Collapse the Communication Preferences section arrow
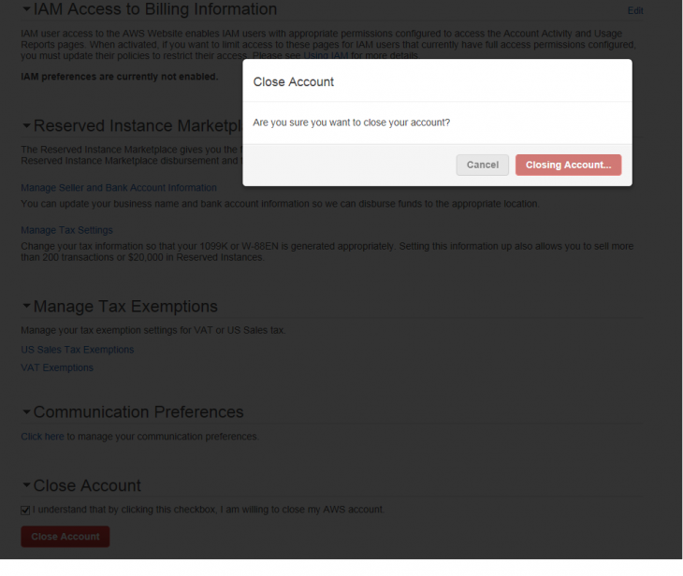This screenshot has height=576, width=683. tap(26, 411)
